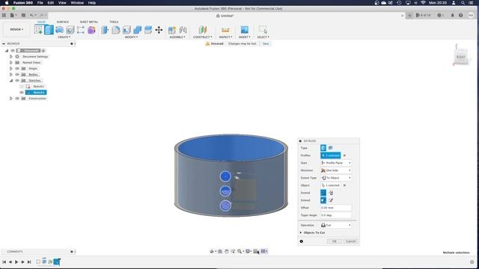Screen dimensions: 479x269
Task: Open the Zoom magnifier tool
Action: click(x=239, y=251)
